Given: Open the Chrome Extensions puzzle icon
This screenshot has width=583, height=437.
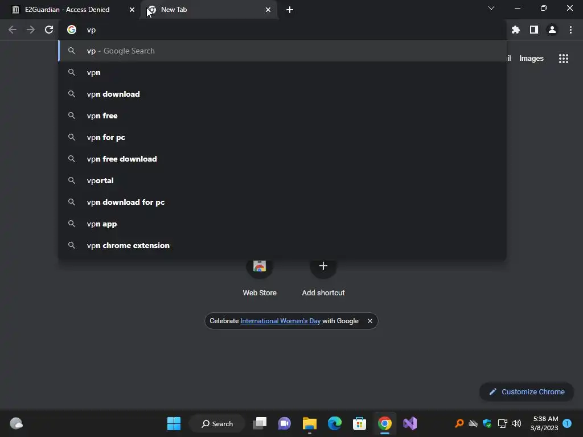Looking at the screenshot, I should tap(515, 30).
